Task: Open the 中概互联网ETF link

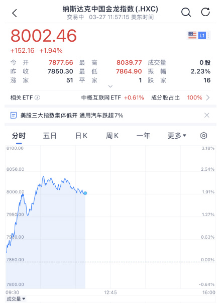Action: tap(113, 97)
